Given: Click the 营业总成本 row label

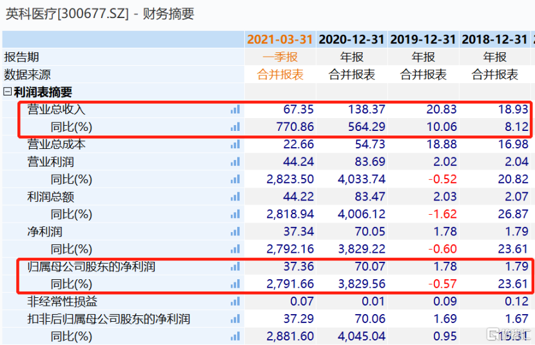Looking at the screenshot, I should [56, 144].
